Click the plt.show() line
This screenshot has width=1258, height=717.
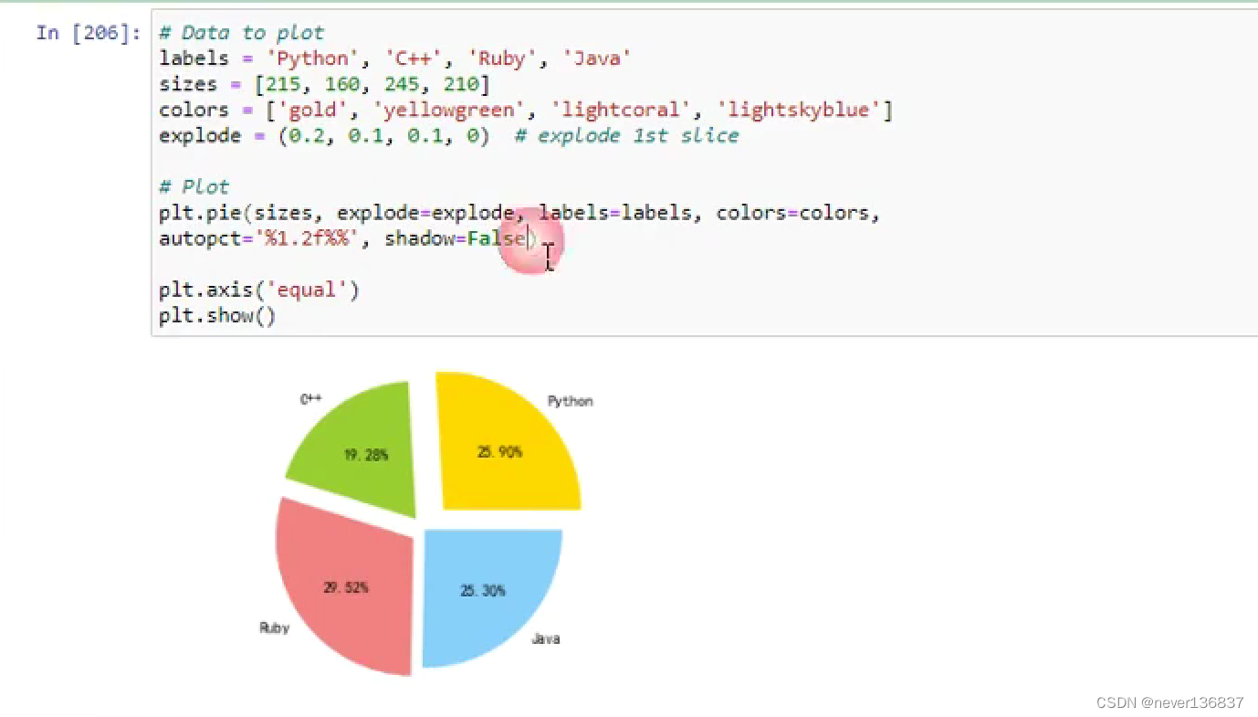coord(217,316)
